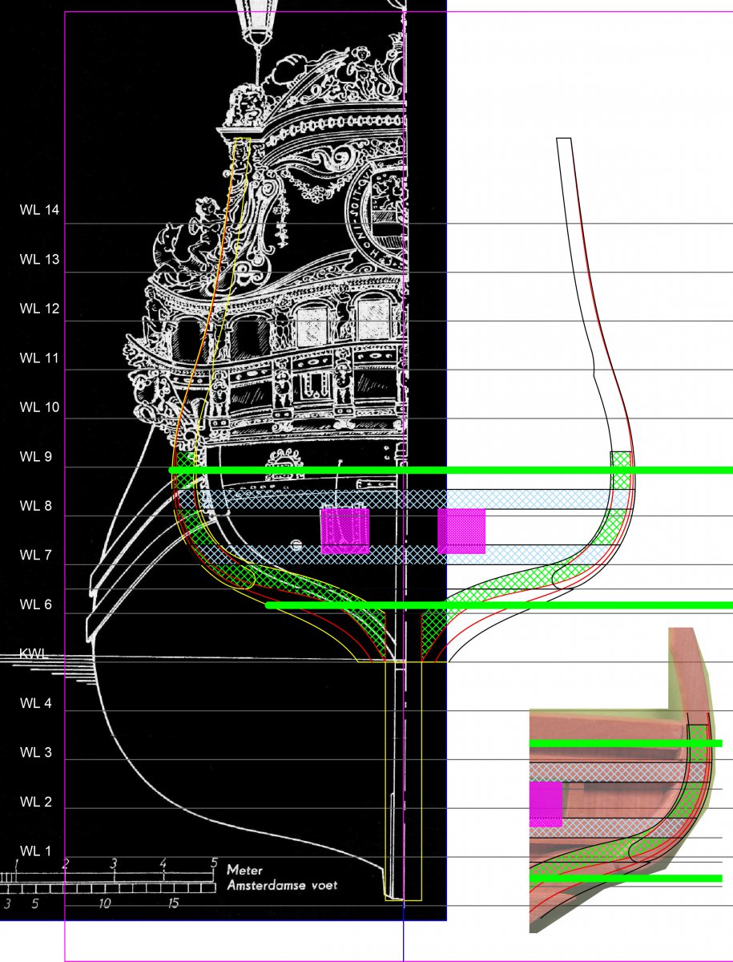733x962 pixels.
Task: Click the "10" mark on the voet scale
Action: click(x=104, y=903)
